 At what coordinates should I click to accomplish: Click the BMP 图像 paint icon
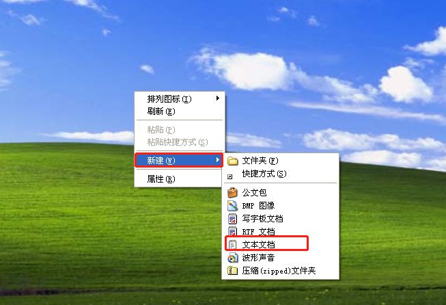232,205
